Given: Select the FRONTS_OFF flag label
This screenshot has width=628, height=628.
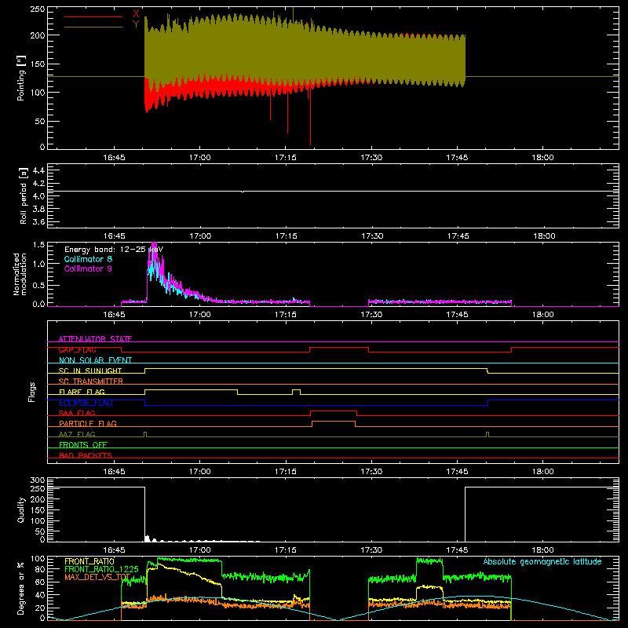Looking at the screenshot, I should pyautogui.click(x=83, y=445).
